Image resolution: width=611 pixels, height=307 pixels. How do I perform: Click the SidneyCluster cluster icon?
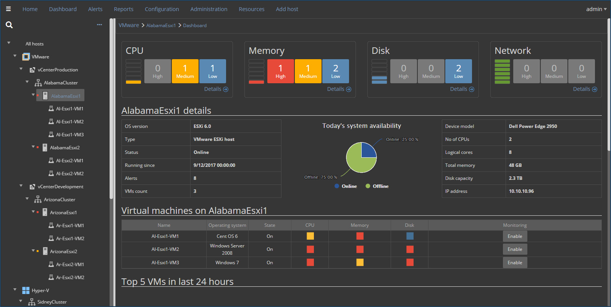32,302
